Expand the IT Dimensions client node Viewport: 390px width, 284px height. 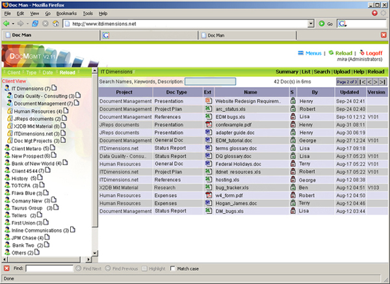coord(7,88)
